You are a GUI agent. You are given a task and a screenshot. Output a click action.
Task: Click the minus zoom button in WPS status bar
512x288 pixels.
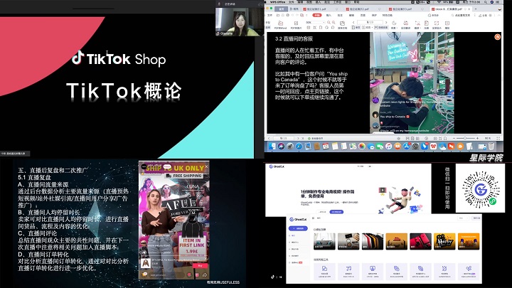pos(455,139)
